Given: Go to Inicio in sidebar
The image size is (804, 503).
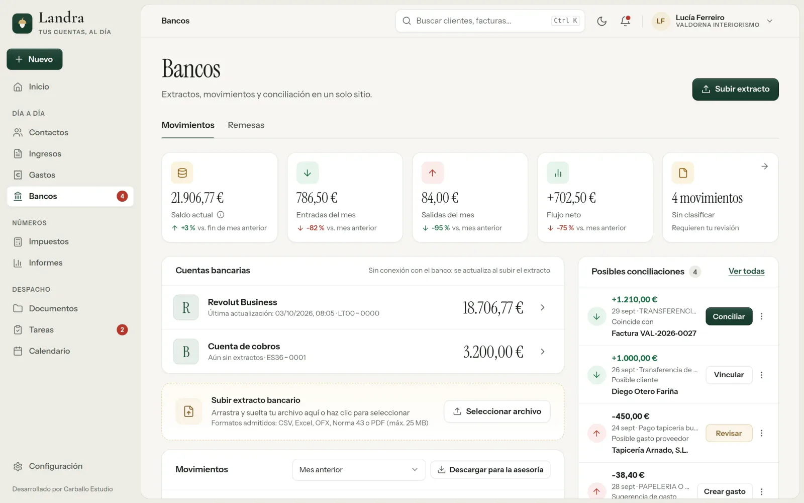Looking at the screenshot, I should click(70, 87).
